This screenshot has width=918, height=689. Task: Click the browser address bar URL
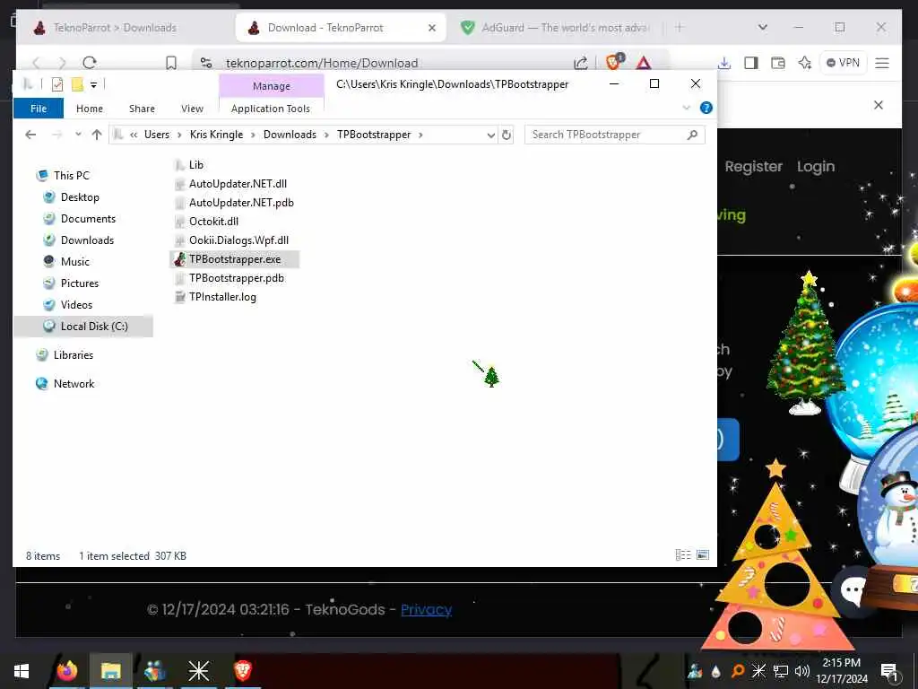click(322, 64)
